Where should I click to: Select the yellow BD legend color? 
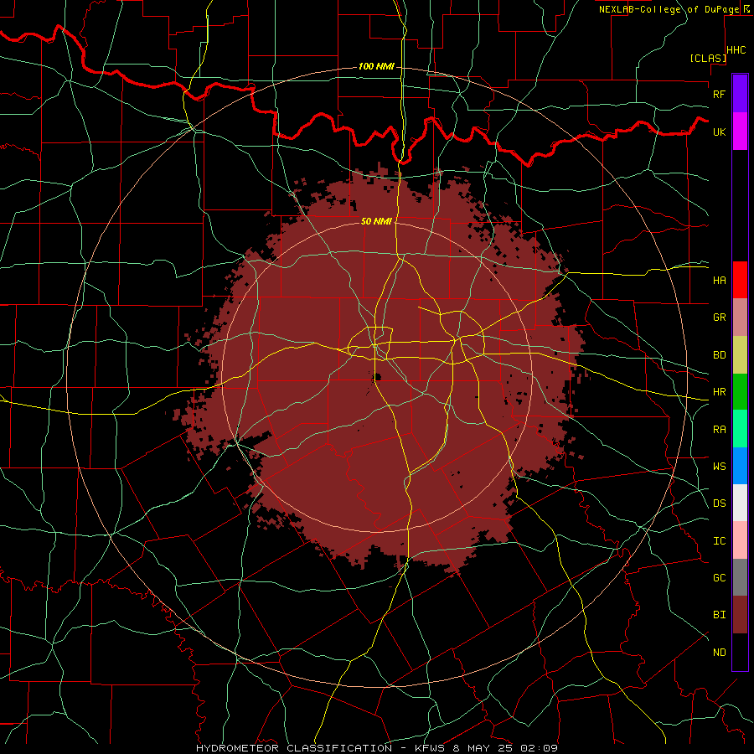740,354
